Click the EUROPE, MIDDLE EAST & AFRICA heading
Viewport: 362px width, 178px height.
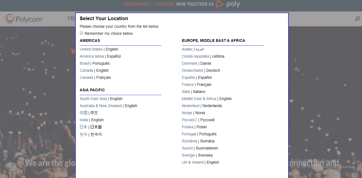tap(214, 40)
